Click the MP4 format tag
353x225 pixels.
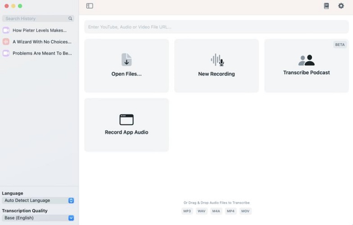coord(231,211)
